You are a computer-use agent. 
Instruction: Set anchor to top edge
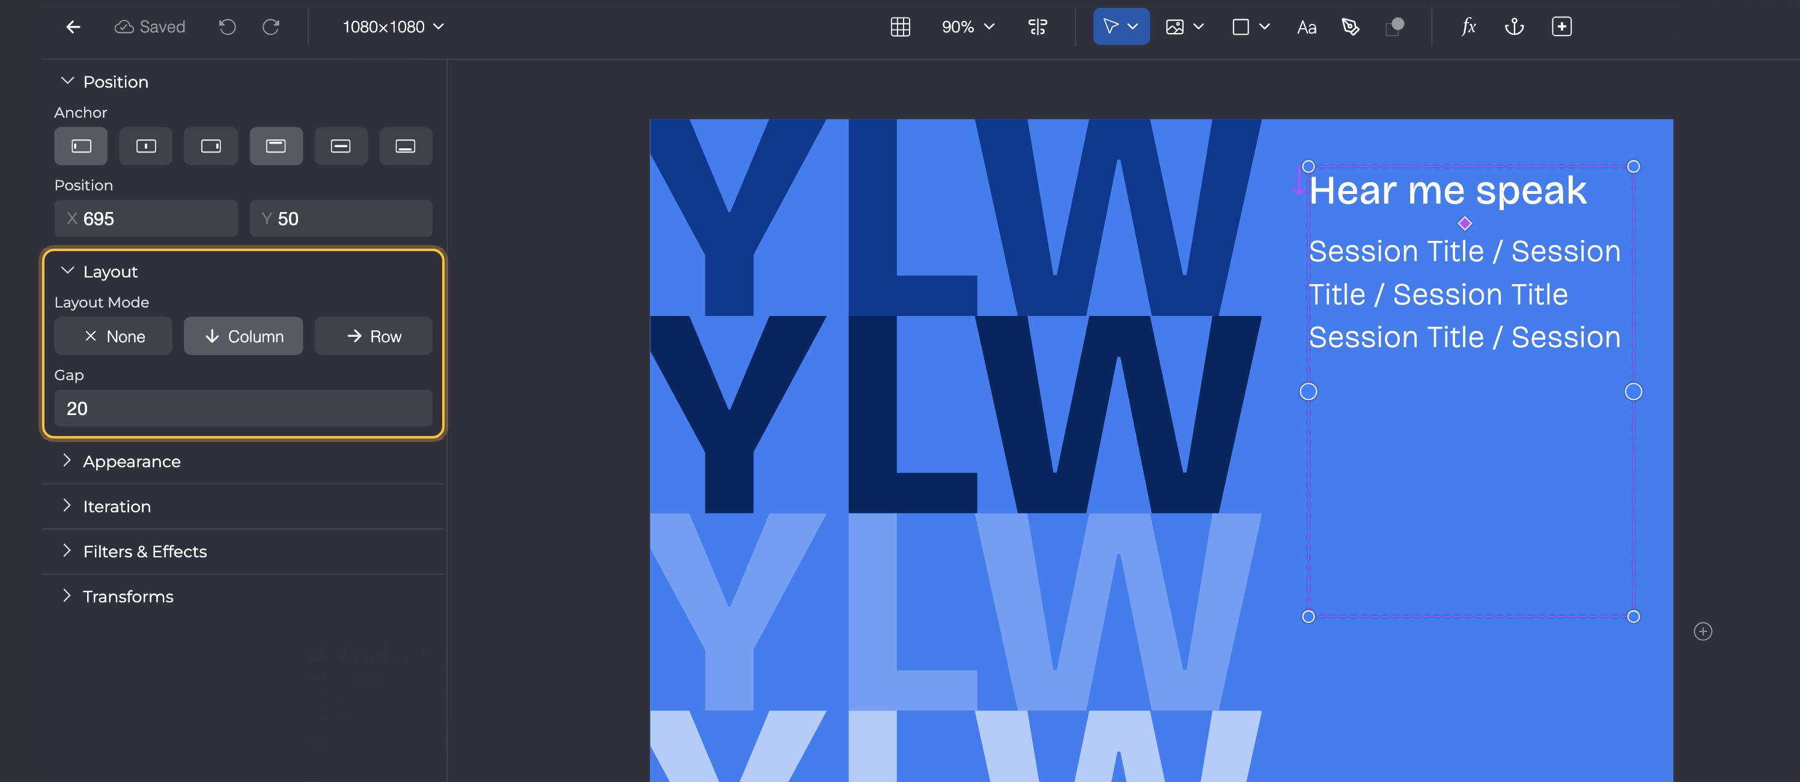[276, 146]
